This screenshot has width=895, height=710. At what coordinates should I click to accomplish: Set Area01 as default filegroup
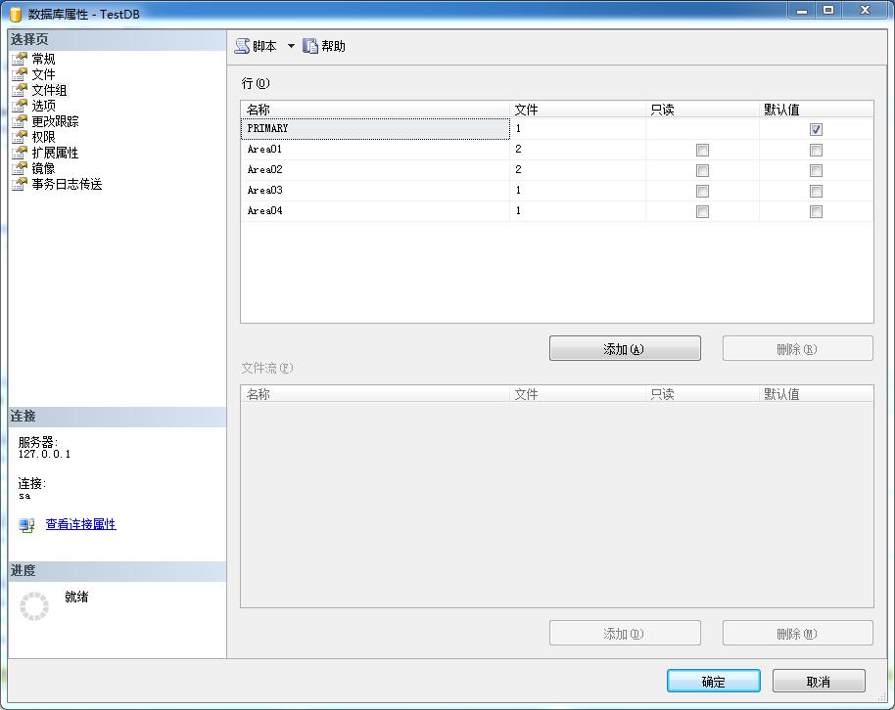(x=816, y=150)
